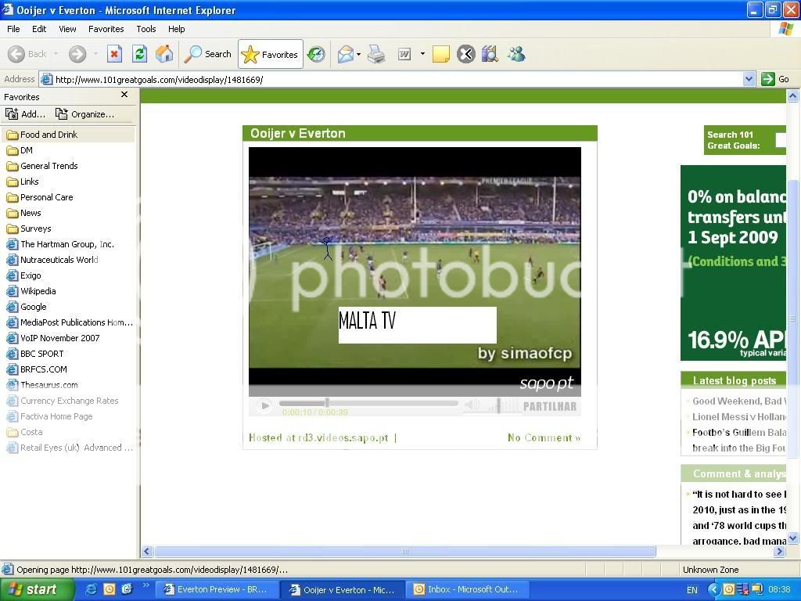Click the Organize favorites button
The height and width of the screenshot is (601, 801).
coord(84,114)
